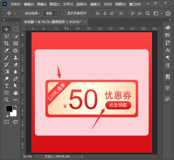Select the Crop tool
Screen dimensions: 174x160
click(7, 43)
